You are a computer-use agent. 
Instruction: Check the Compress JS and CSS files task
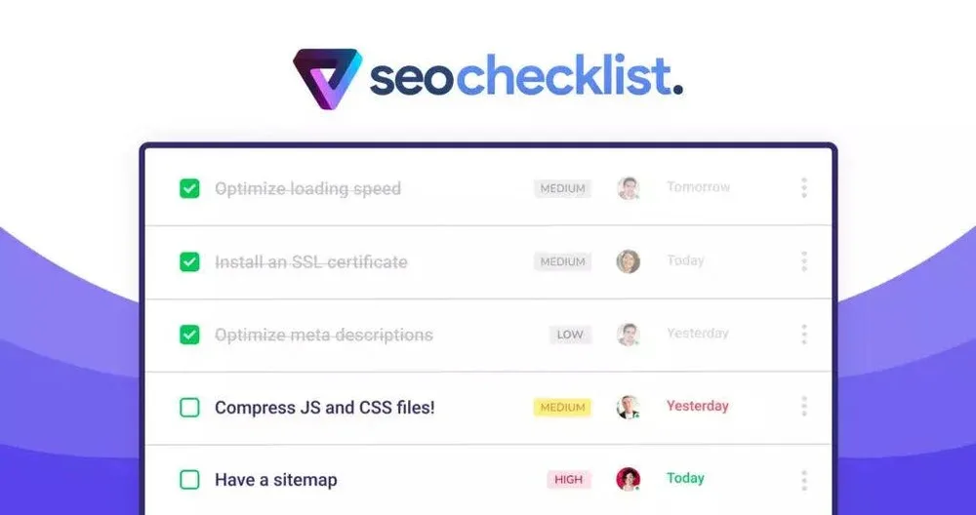tap(189, 408)
